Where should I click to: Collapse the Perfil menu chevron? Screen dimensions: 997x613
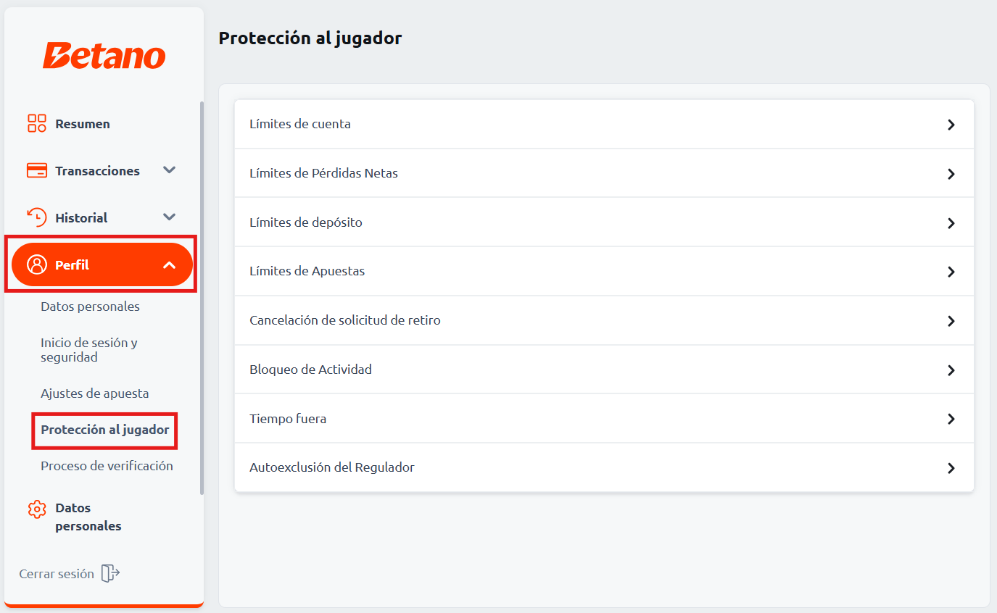click(169, 265)
